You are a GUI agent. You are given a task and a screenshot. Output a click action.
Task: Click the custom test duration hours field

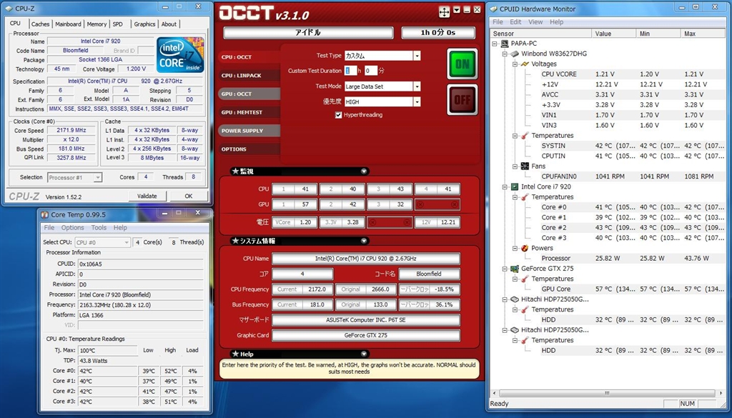[350, 71]
